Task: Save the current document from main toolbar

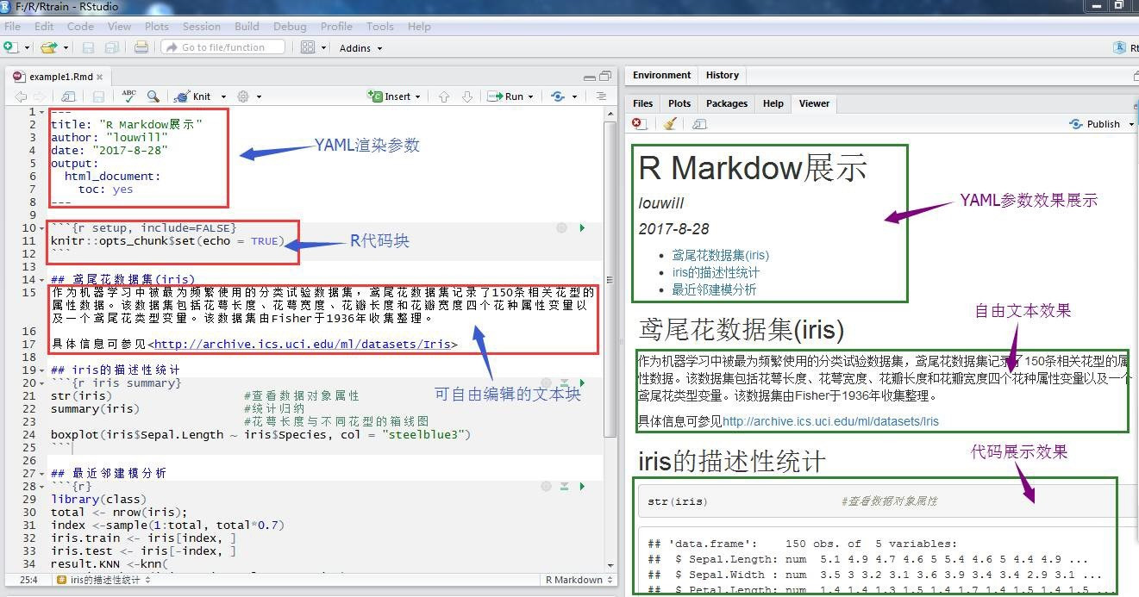Action: (x=89, y=47)
